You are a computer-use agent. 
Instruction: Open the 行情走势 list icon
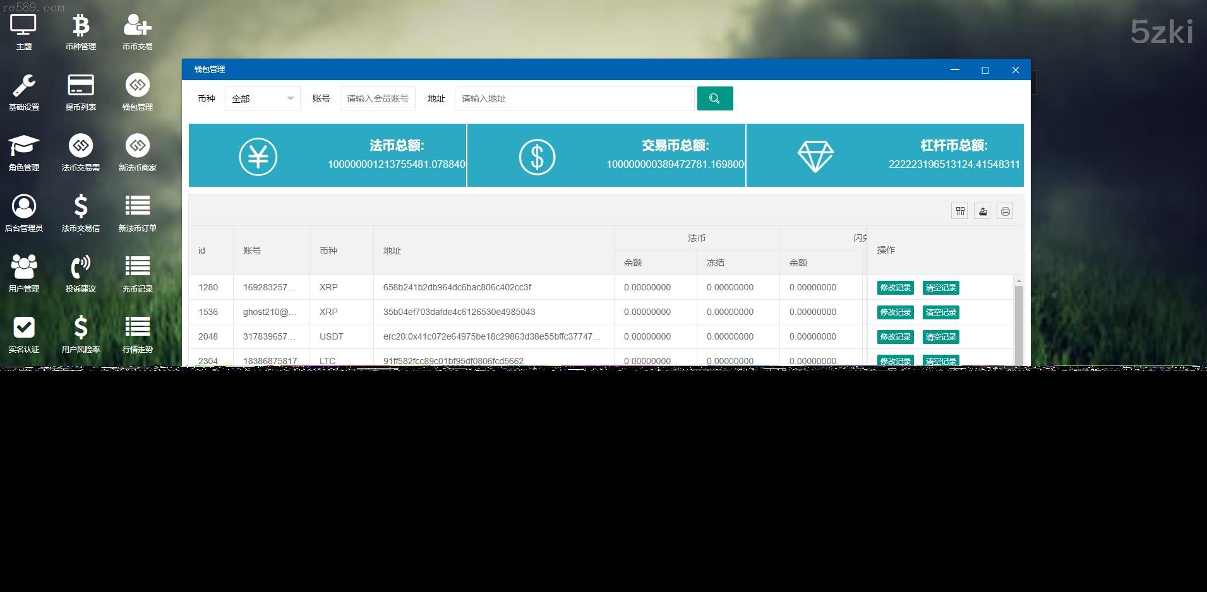(x=137, y=328)
